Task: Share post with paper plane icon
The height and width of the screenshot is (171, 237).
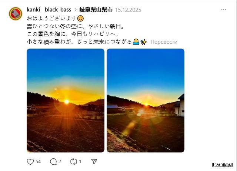Action: tap(94, 162)
